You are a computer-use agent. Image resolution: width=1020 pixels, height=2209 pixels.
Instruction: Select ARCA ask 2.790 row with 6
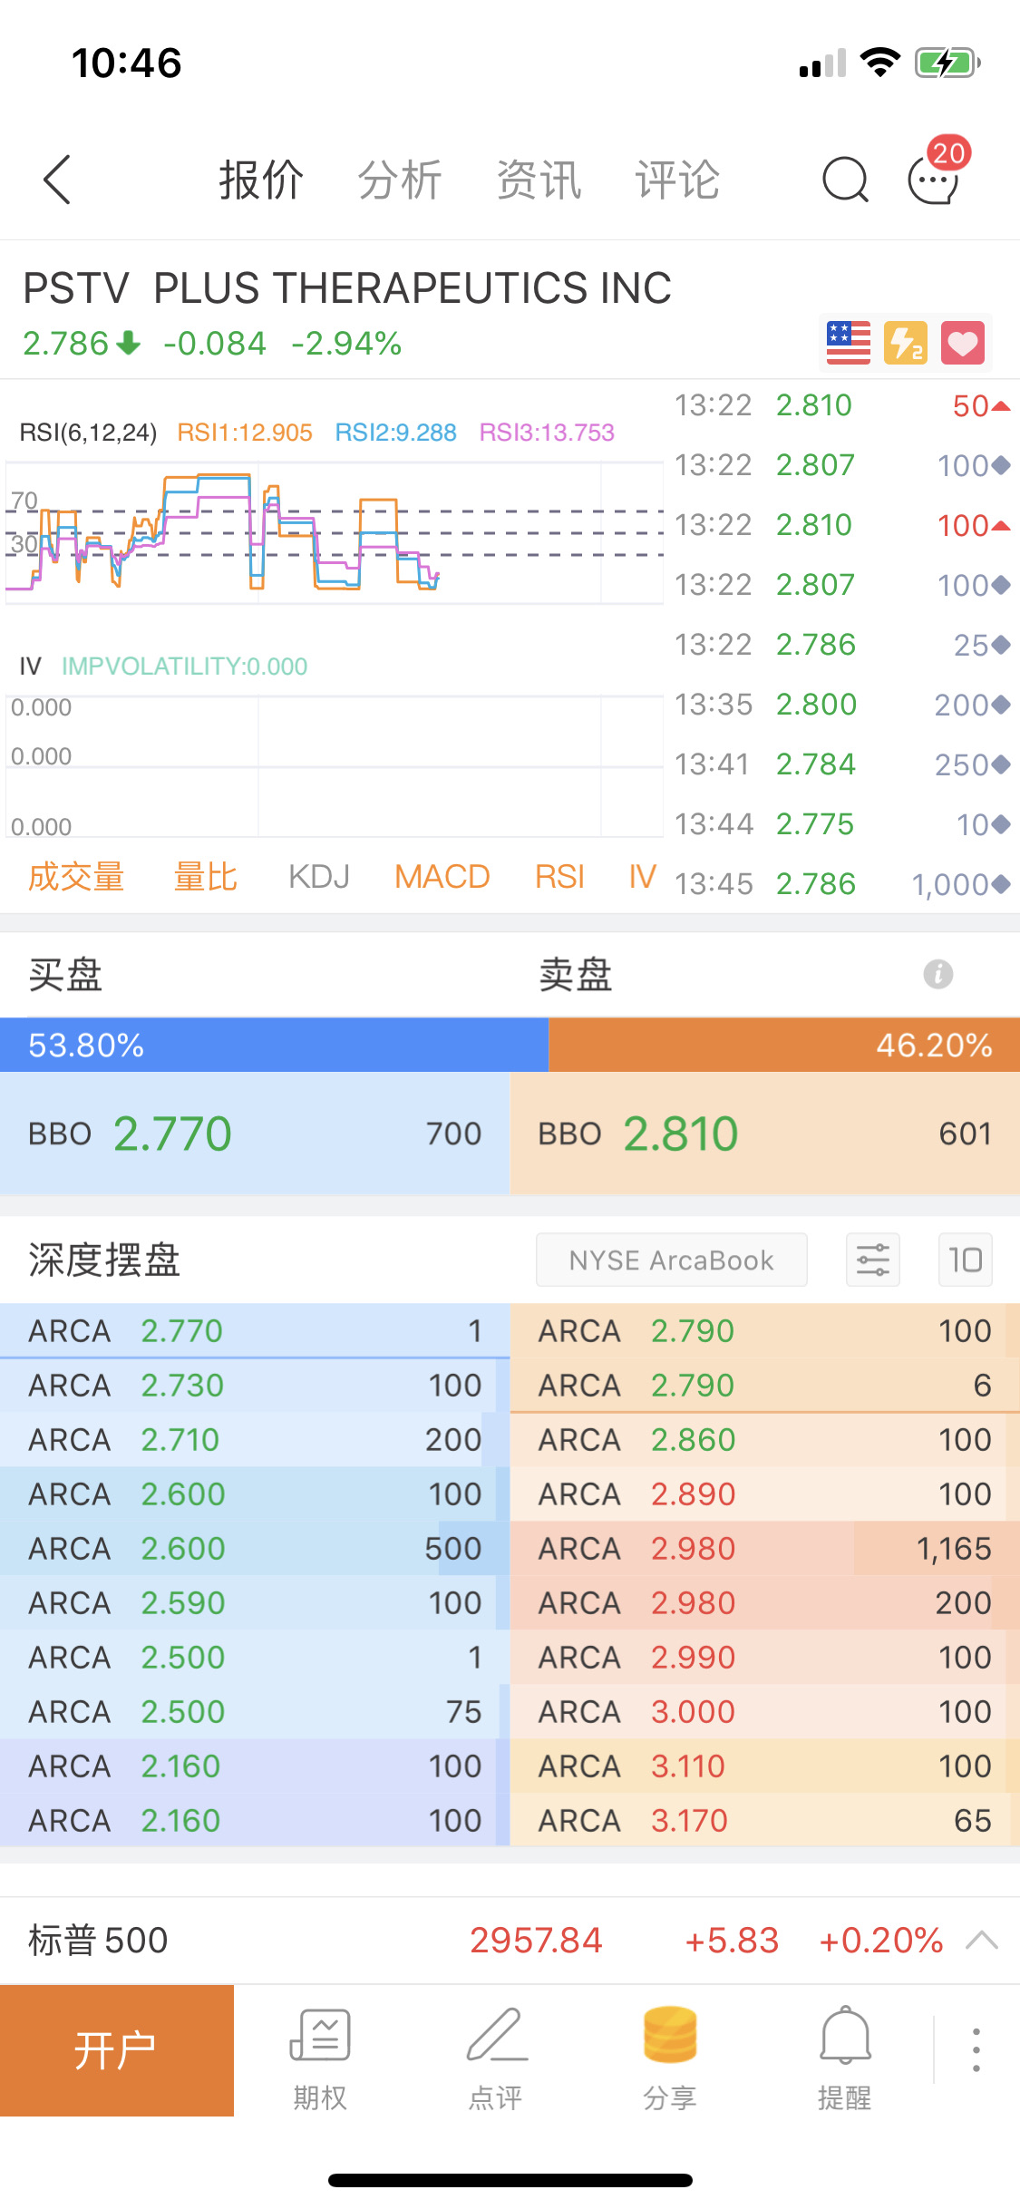(765, 1385)
